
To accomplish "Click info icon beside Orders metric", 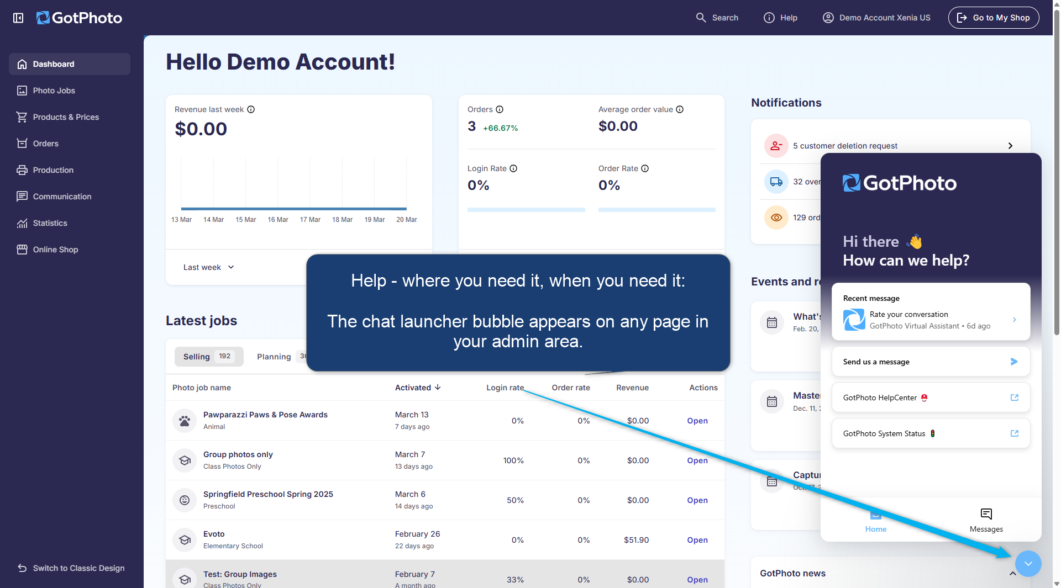I will (500, 109).
